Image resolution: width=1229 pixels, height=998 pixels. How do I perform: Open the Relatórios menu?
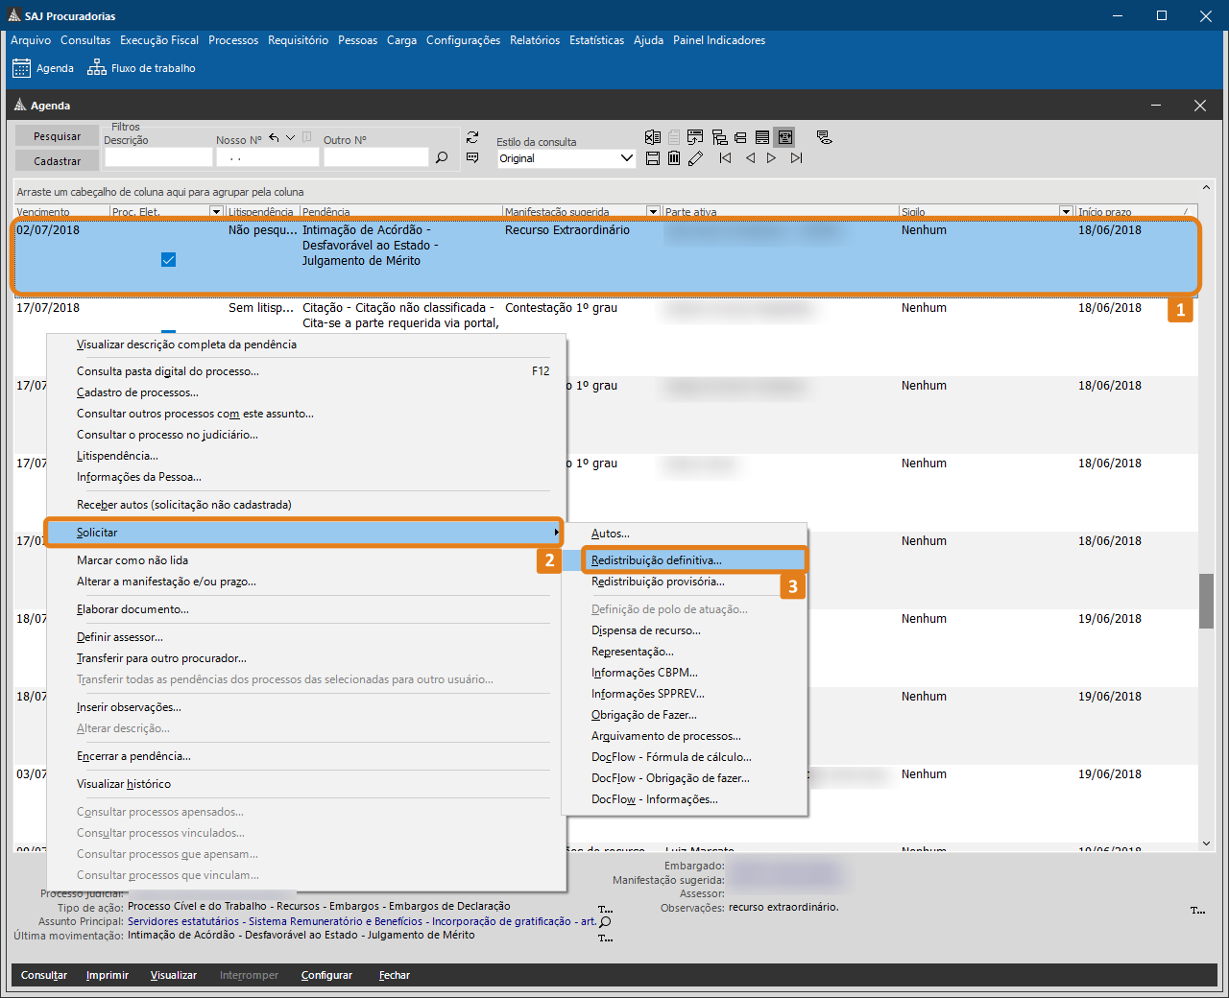pyautogui.click(x=535, y=40)
